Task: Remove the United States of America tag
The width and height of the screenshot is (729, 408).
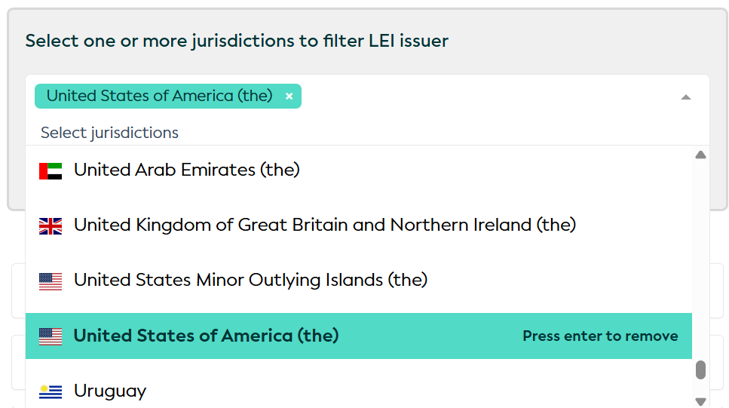Action: (289, 97)
